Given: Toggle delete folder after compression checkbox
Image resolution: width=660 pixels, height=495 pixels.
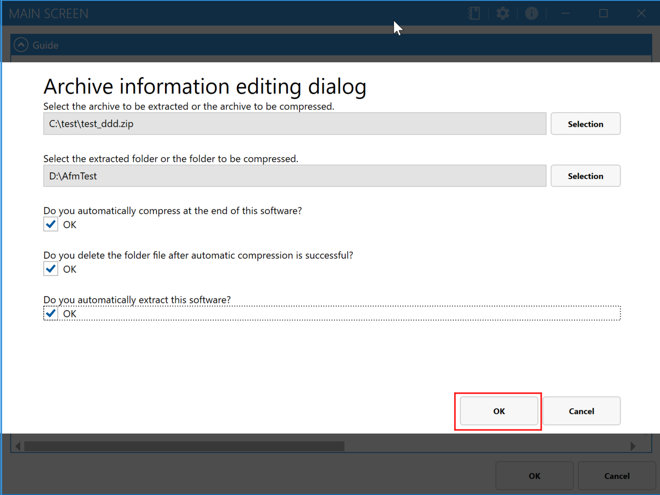Looking at the screenshot, I should click(51, 269).
